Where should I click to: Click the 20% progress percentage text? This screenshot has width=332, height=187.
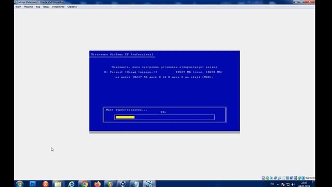[163, 112]
